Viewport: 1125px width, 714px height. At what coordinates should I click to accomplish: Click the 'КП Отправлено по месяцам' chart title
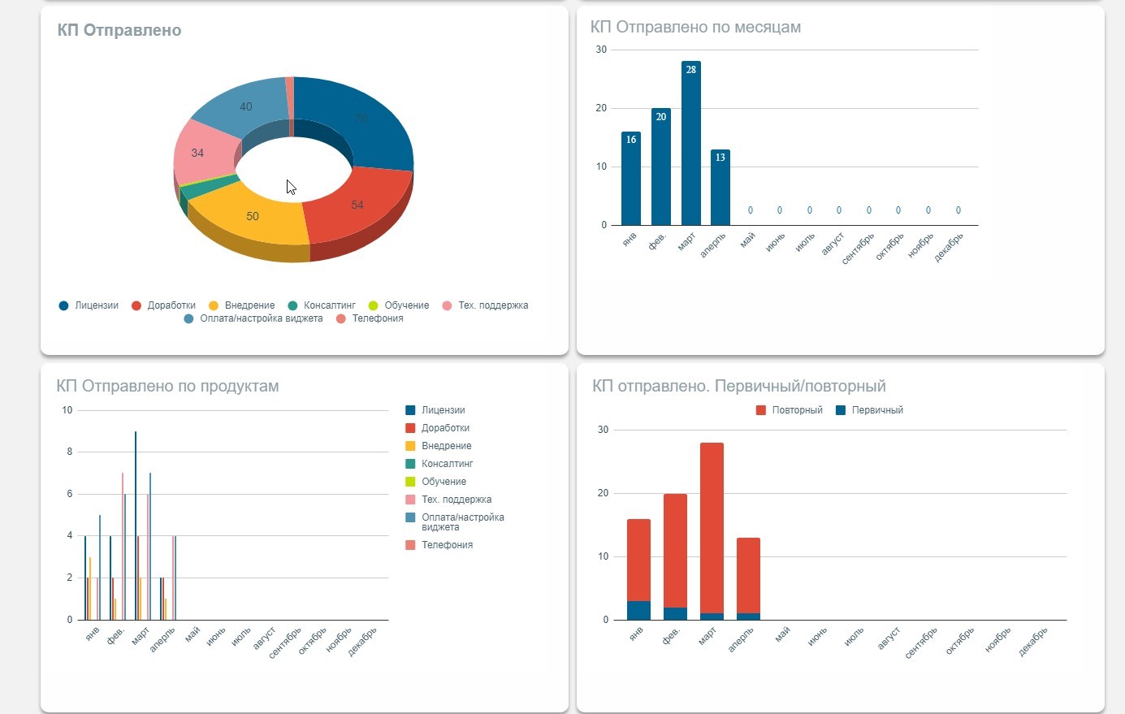(x=695, y=27)
